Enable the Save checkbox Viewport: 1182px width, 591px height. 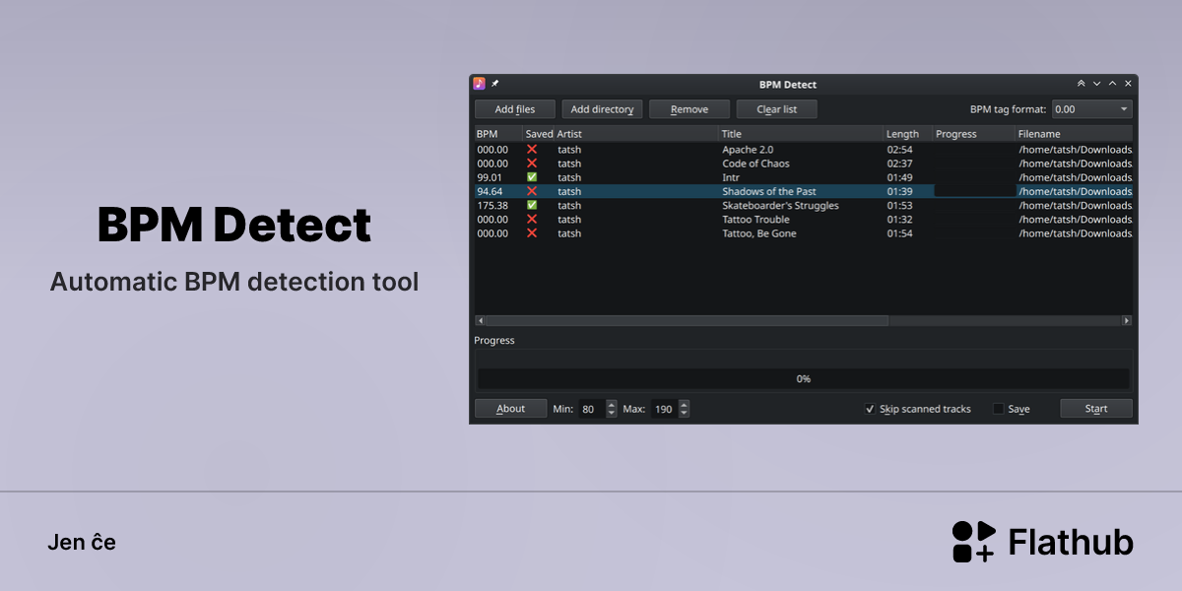[998, 409]
